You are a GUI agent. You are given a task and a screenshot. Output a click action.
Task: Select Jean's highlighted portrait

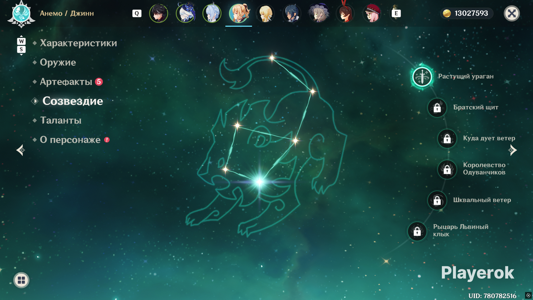click(x=239, y=13)
